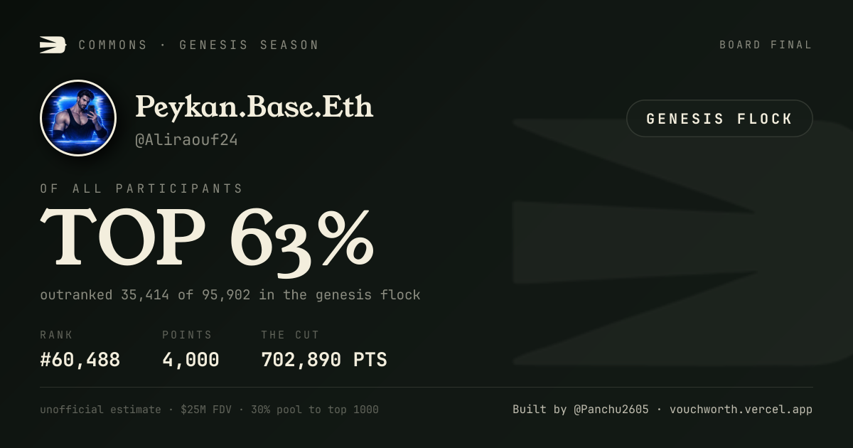Click the points value 4,000
Screen dimensions: 853x448
[191, 360]
